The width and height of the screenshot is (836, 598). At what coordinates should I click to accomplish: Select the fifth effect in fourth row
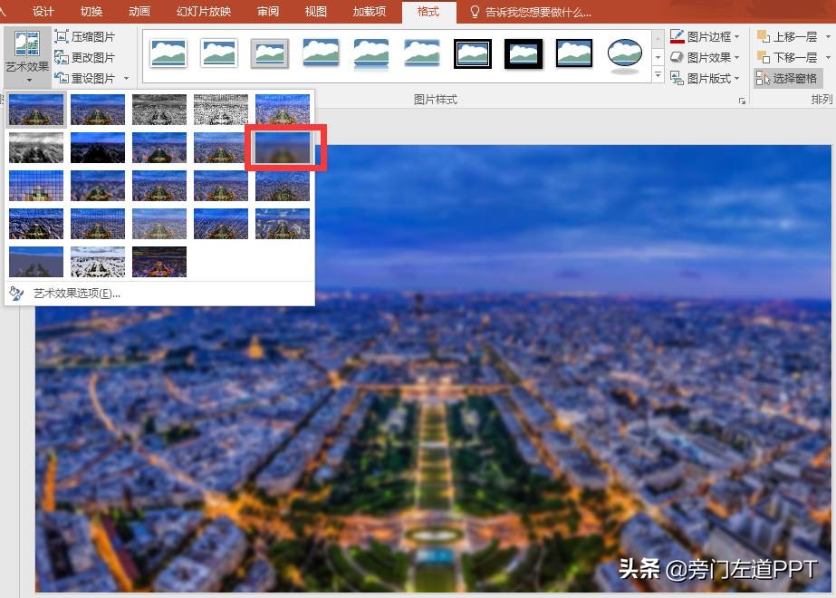[x=282, y=224]
